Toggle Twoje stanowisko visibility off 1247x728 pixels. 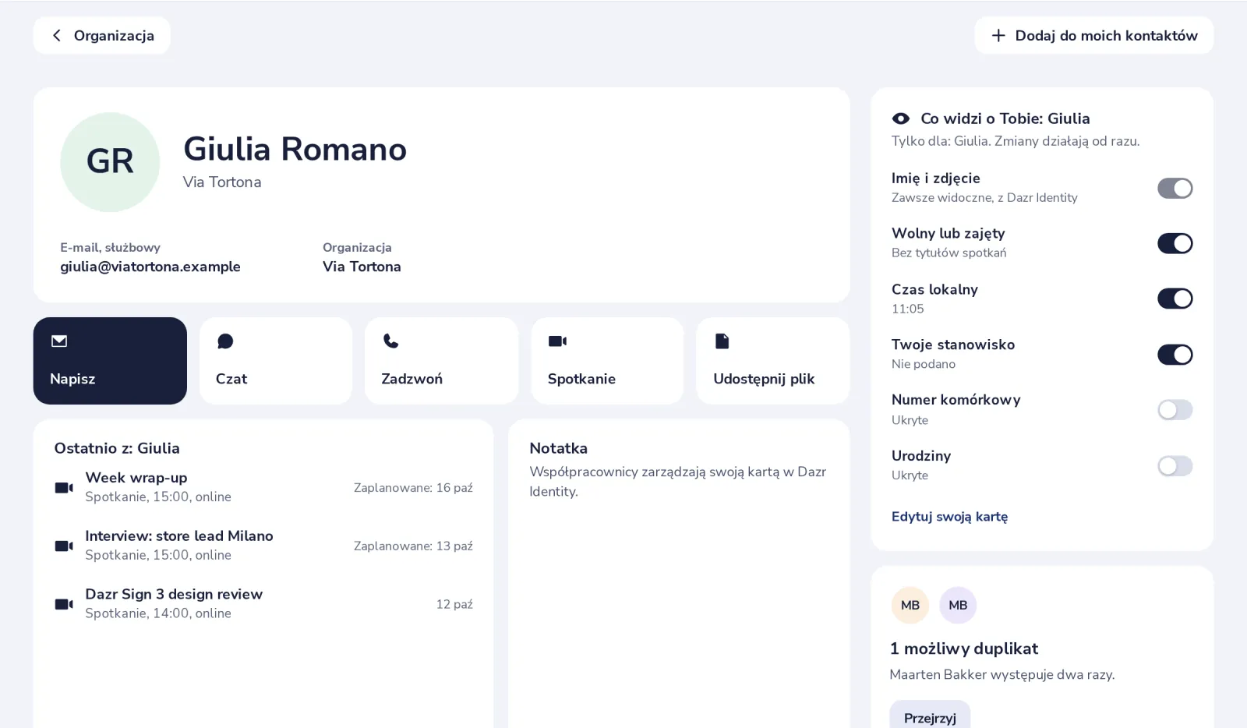(x=1175, y=355)
